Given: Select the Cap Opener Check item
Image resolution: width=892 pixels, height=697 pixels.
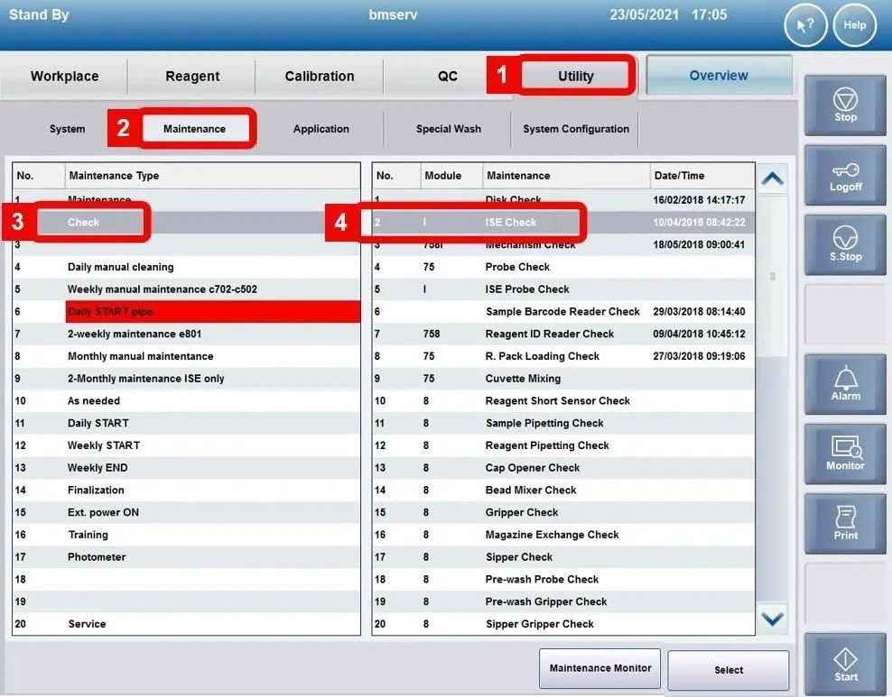Looking at the screenshot, I should click(x=563, y=468).
